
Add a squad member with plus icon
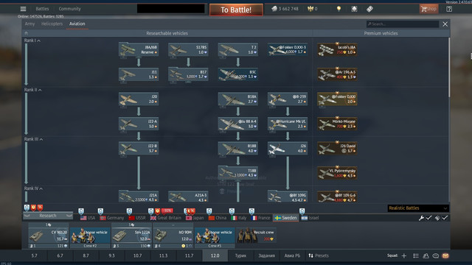click(404, 255)
